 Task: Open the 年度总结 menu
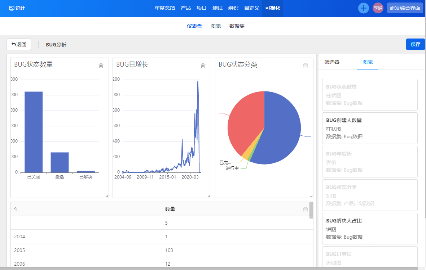[165, 8]
